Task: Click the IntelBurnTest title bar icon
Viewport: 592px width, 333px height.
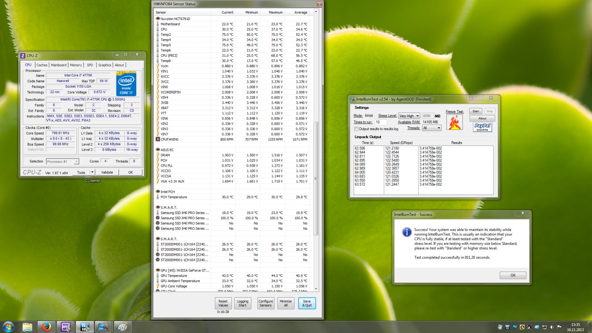Action: pos(352,99)
